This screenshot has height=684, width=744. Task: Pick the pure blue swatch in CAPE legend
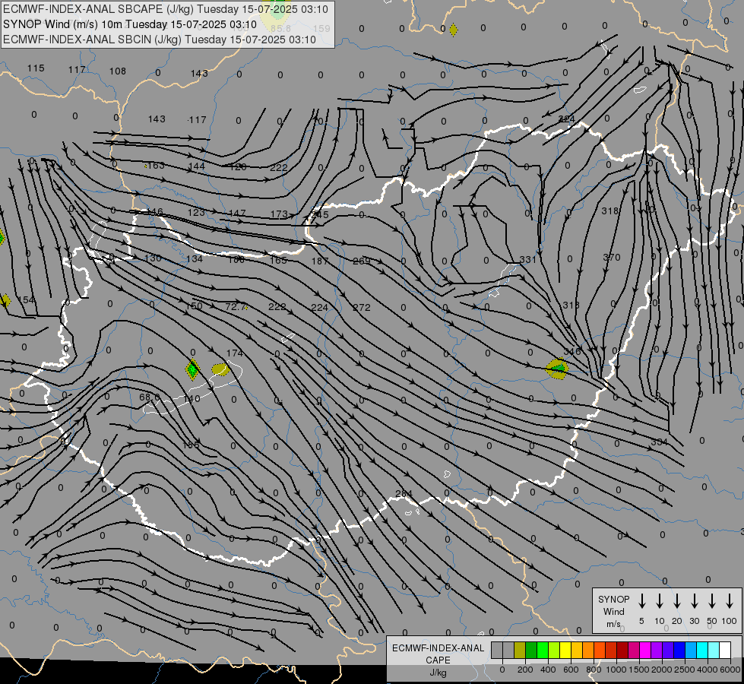point(679,651)
